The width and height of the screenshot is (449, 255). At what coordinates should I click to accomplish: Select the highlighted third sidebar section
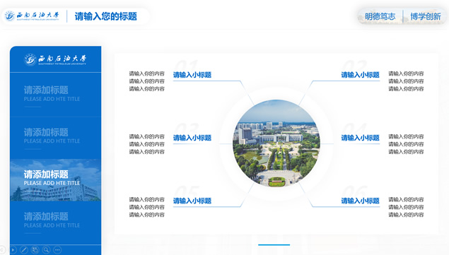tap(56, 180)
